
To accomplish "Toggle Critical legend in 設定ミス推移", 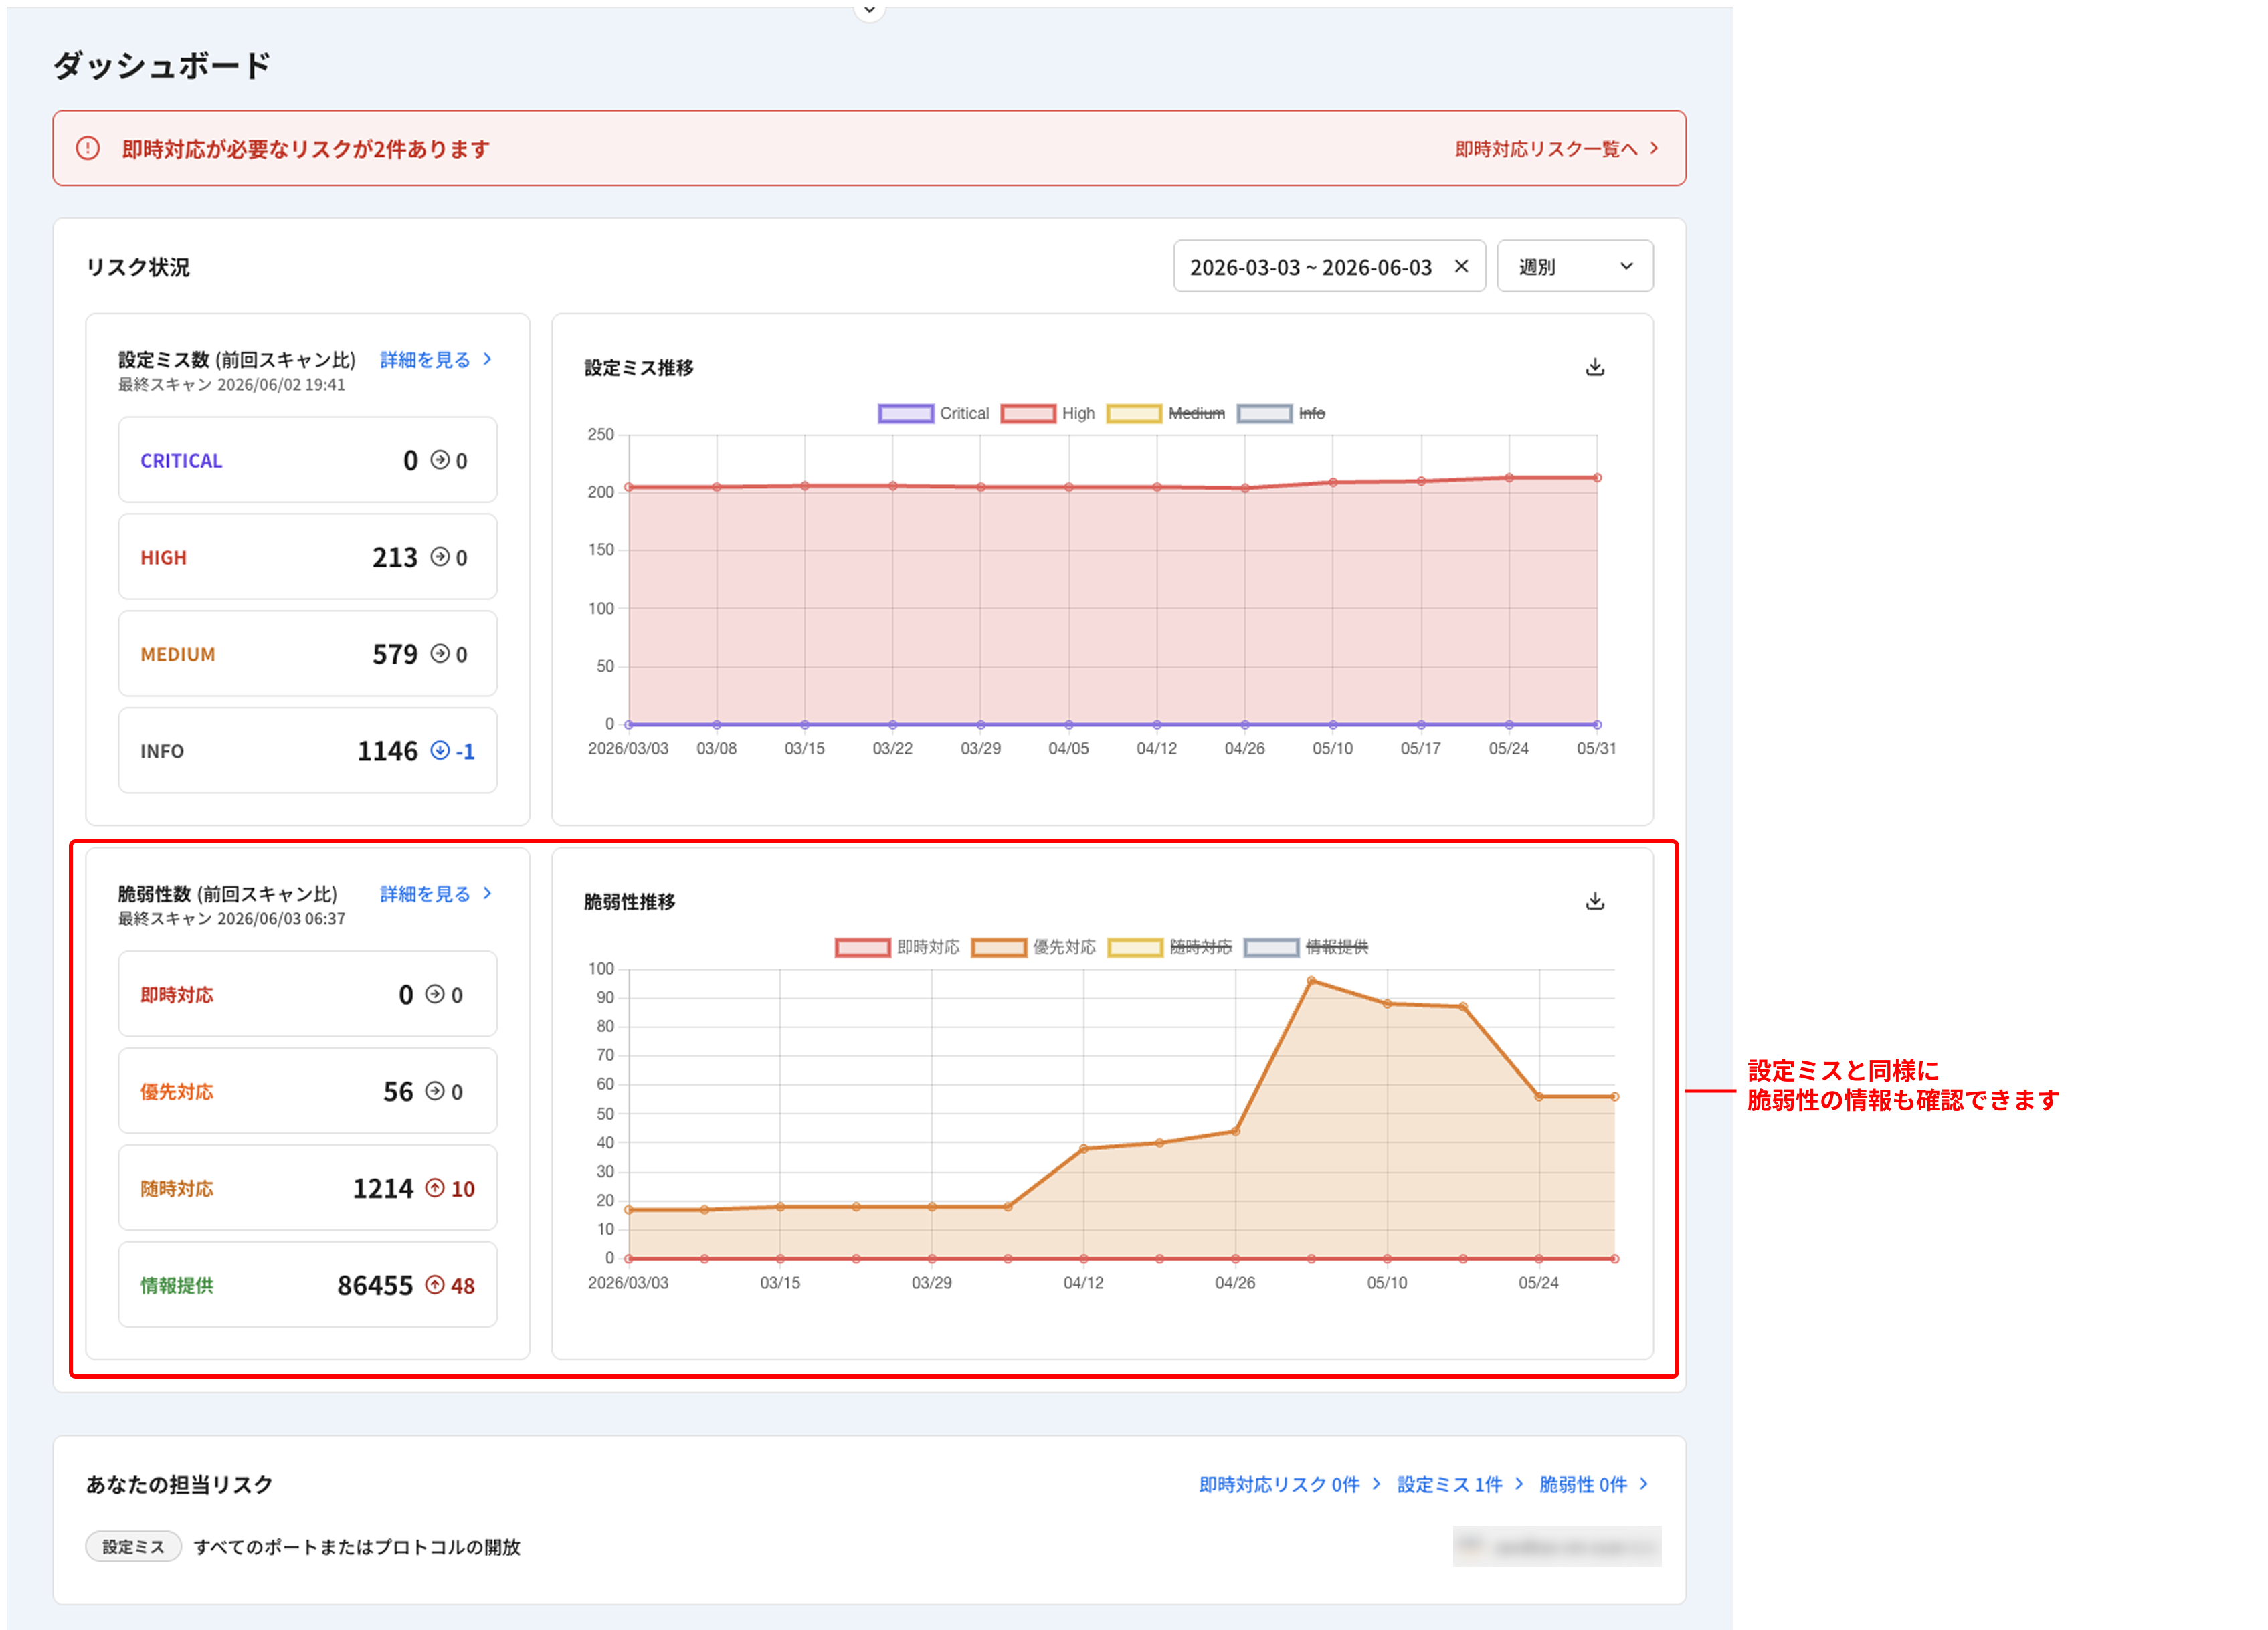I will [x=933, y=413].
